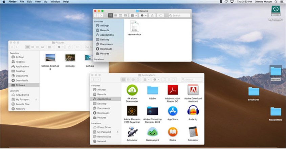The width and height of the screenshot is (286, 149).
Task: Select the Calculator app icon
Action: [193, 132]
